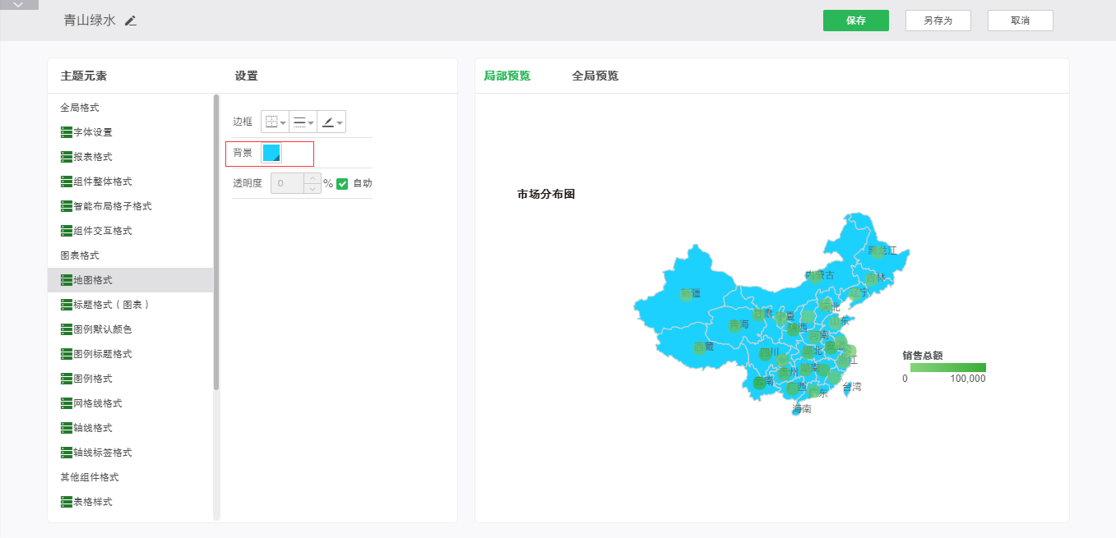Screen dimensions: 1116x538
Task: Click the 另存为 button
Action: pyautogui.click(x=938, y=21)
